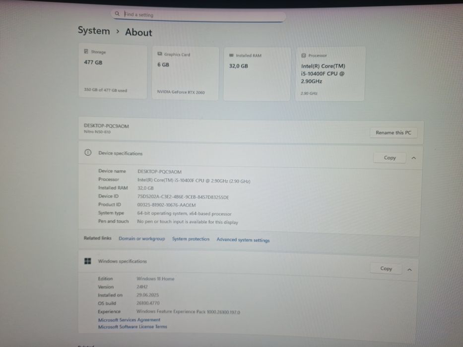
Task: Click the 32,0 GB Installed RAM value in specifications
Action: 145,188
